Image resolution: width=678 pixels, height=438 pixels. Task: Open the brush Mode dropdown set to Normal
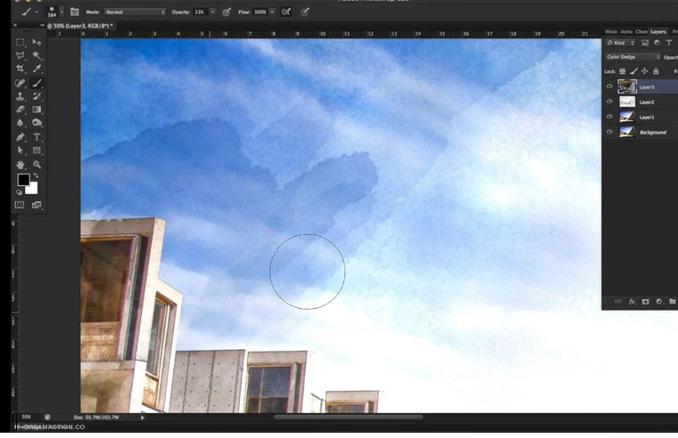click(135, 12)
